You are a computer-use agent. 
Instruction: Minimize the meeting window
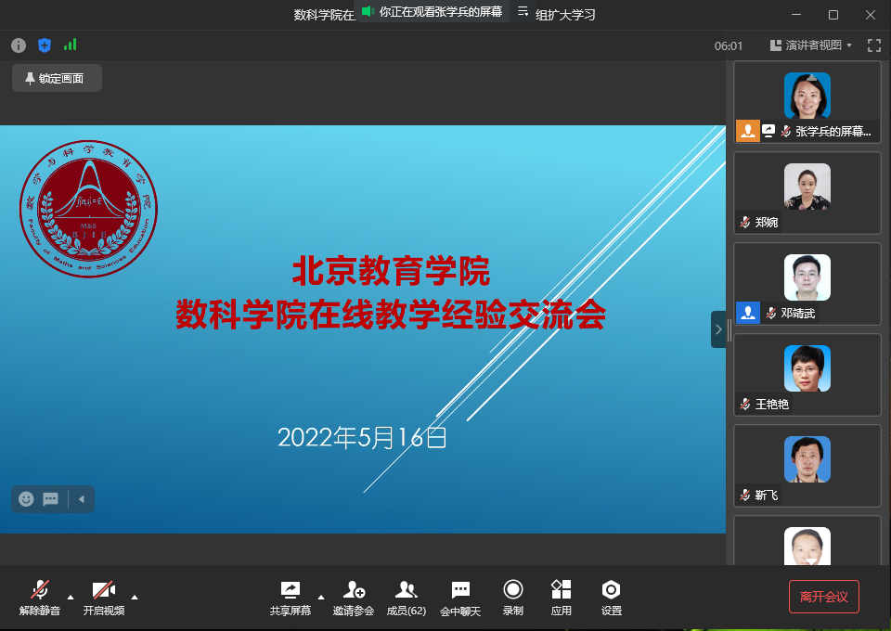tap(796, 15)
